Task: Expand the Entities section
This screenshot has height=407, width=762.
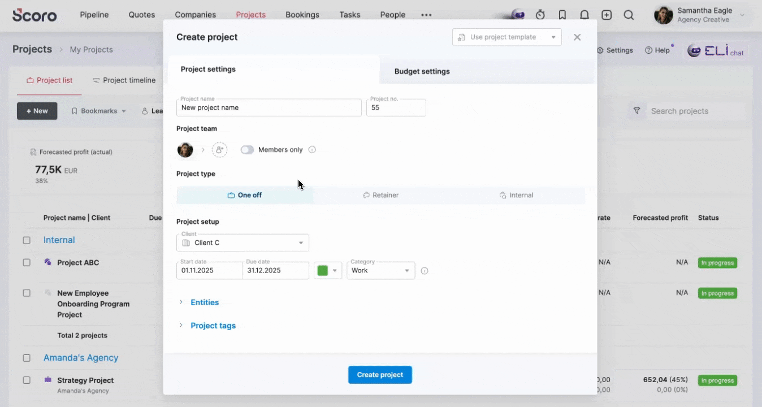Action: point(204,302)
